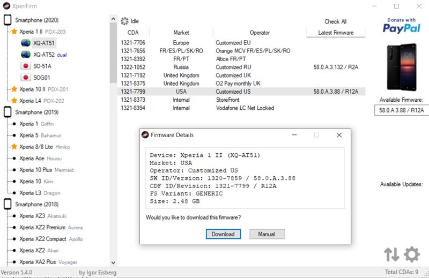Click Total CDAs: 9 in status bar
Screen dimensions: 429x278
tap(401, 272)
